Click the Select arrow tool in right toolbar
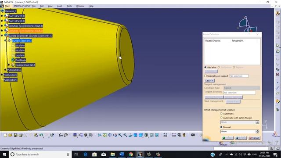Viewport: 281px width, 158px height. tap(277, 46)
